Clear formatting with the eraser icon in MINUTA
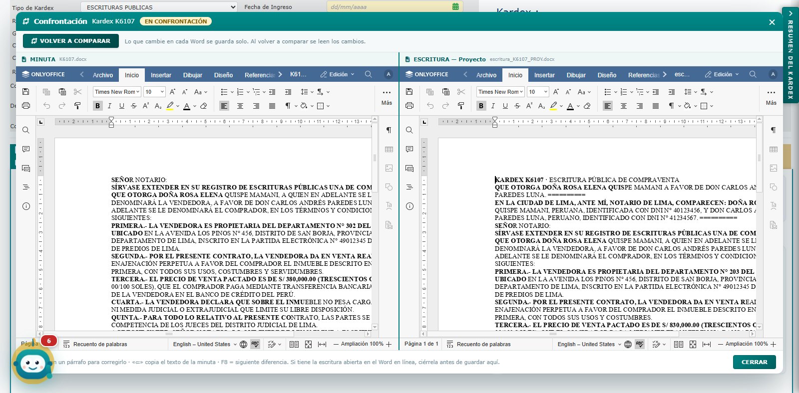Screen dimensions: 799x393 pyautogui.click(x=204, y=106)
